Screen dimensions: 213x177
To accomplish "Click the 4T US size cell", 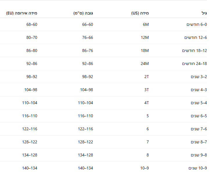I will pos(146,103).
